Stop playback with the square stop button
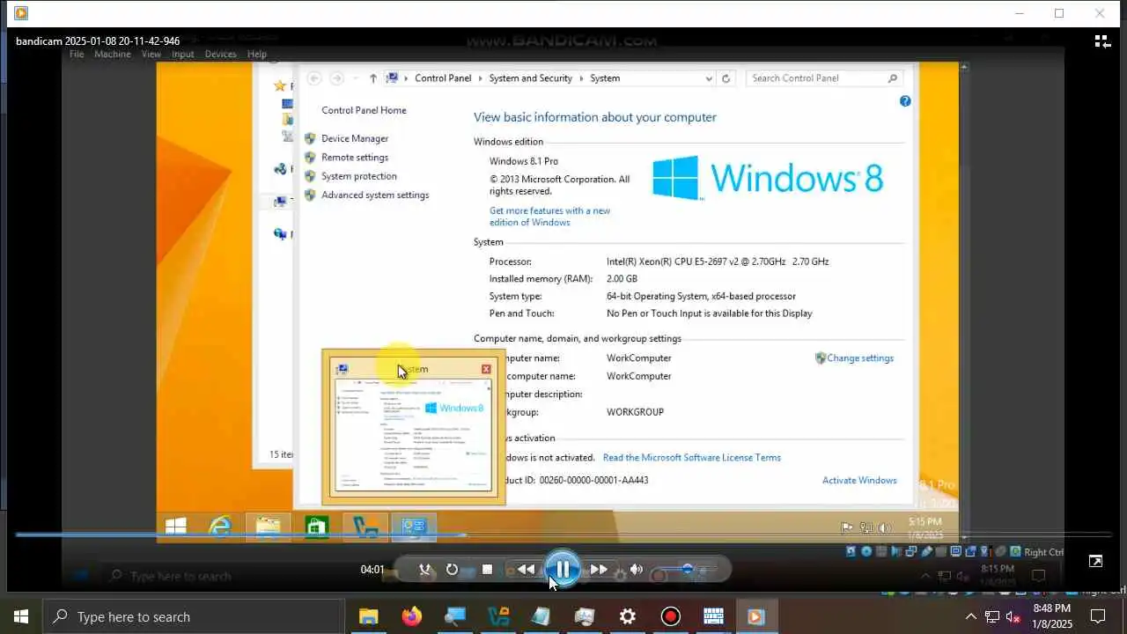Screen dimensions: 1127x634 coord(487,570)
